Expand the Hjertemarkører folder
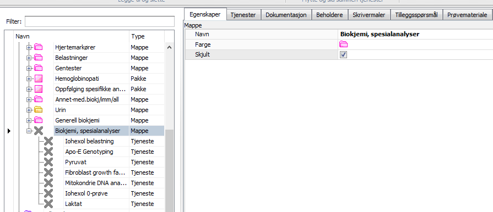Viewport: 493px width, 212px height. (29, 48)
